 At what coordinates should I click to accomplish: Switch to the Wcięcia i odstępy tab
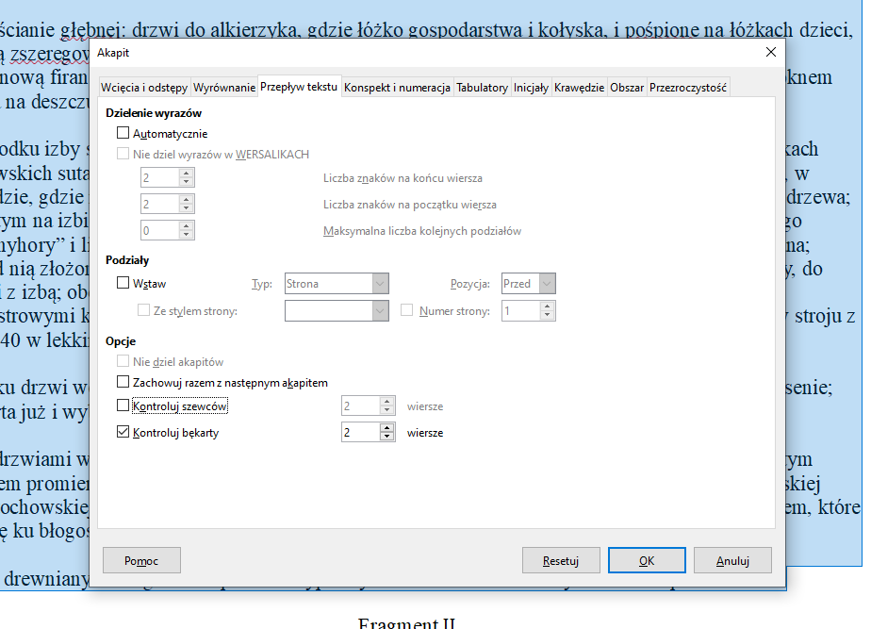144,88
